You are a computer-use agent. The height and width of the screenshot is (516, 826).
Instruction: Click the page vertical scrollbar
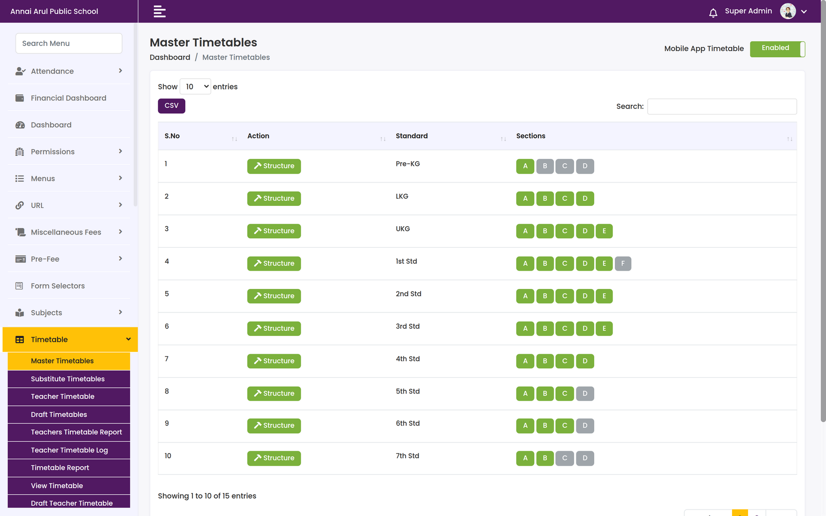coord(823,211)
